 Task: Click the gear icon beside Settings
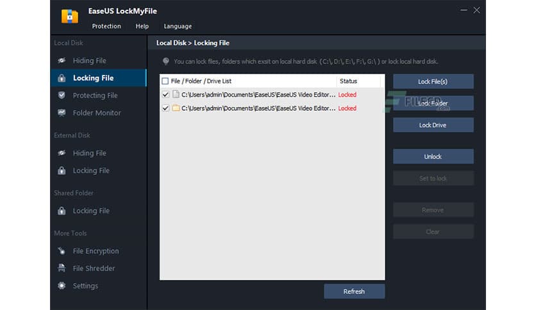click(62, 286)
